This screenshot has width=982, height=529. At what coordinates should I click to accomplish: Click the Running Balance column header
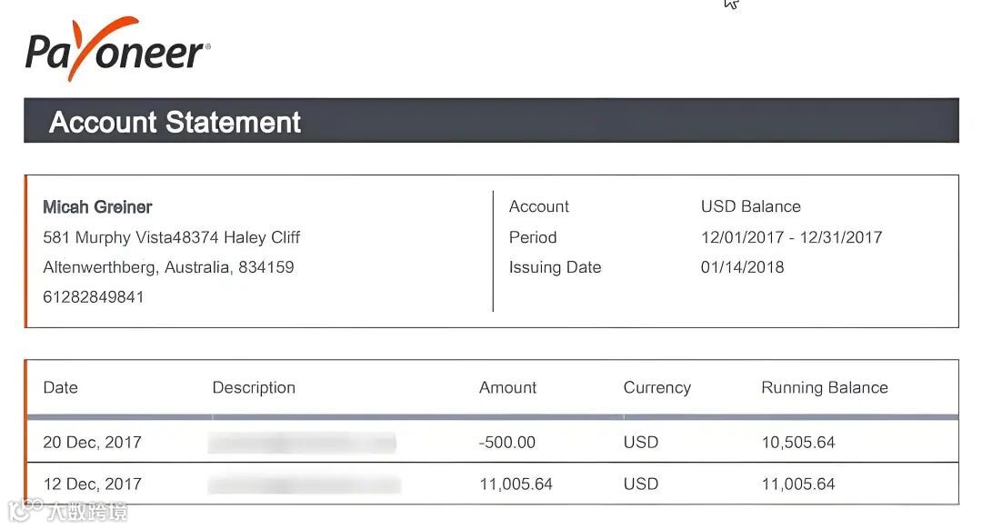tap(825, 387)
